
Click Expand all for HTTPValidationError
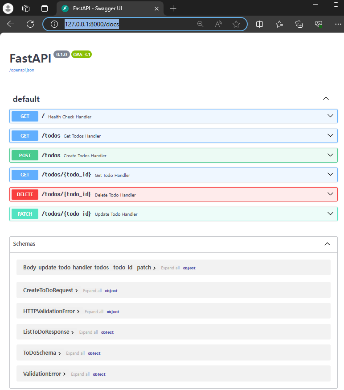tap(94, 312)
